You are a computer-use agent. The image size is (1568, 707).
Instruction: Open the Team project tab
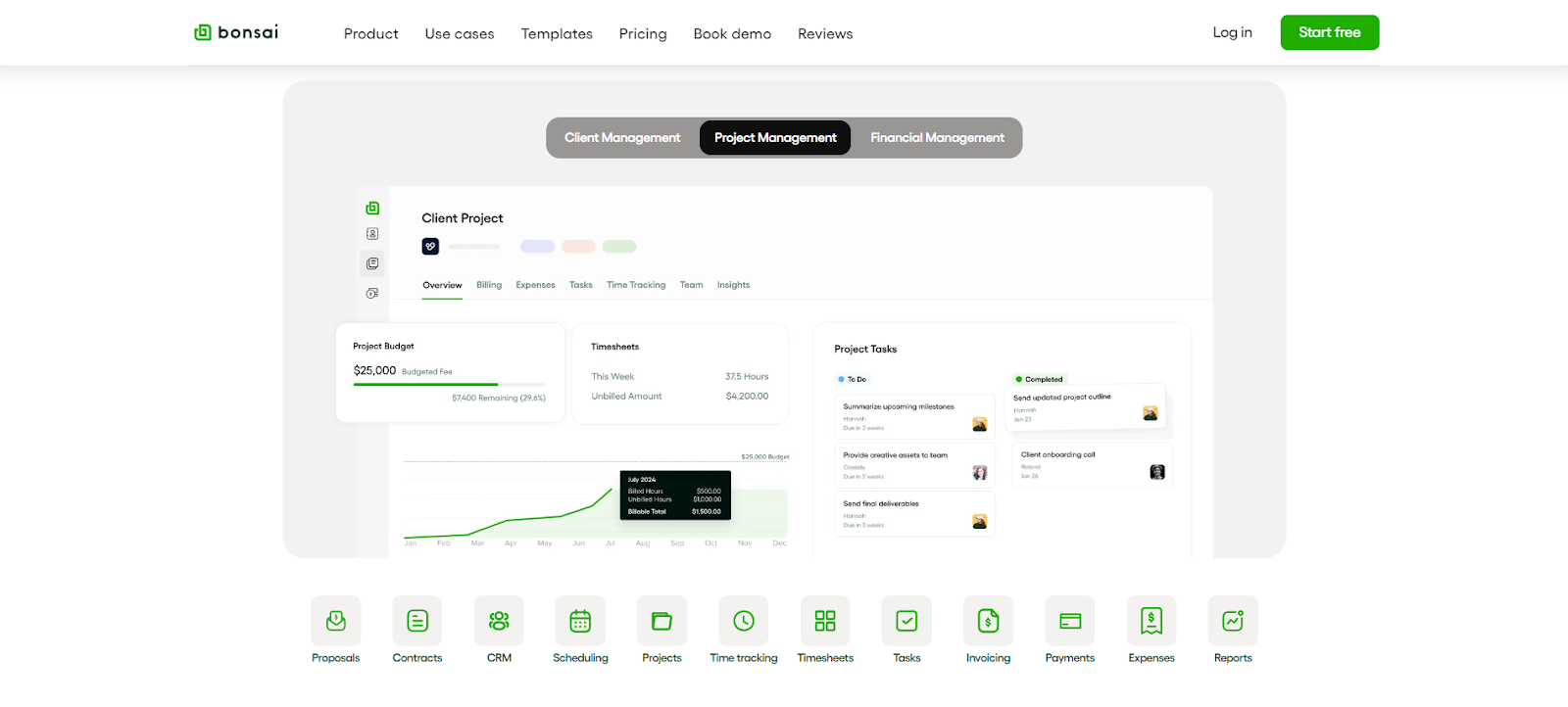(692, 285)
